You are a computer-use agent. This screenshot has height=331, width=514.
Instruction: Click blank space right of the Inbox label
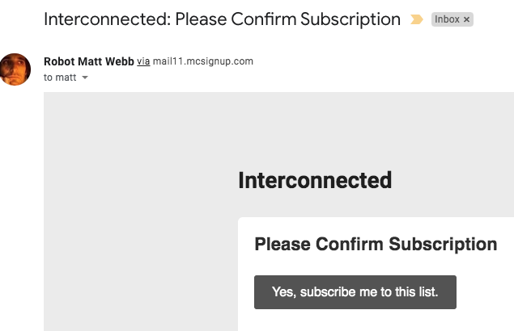coord(494,19)
